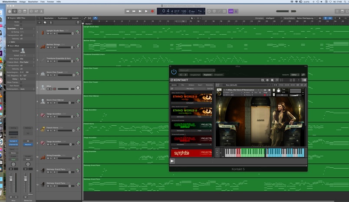349x202 pixels.
Task: Switch to the Database tab in Kontakt browser
Action: pyautogui.click(x=191, y=85)
